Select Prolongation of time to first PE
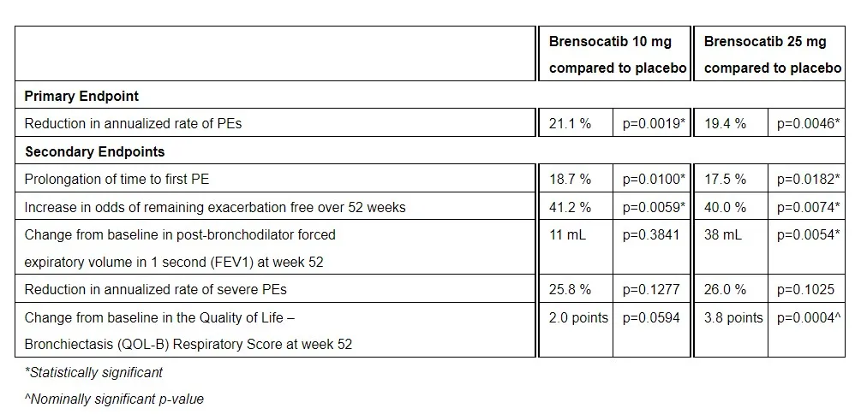The image size is (861, 414). (117, 180)
